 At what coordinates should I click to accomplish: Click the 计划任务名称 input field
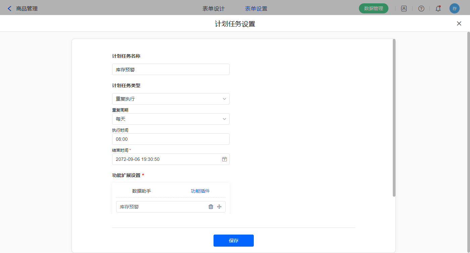pos(171,69)
